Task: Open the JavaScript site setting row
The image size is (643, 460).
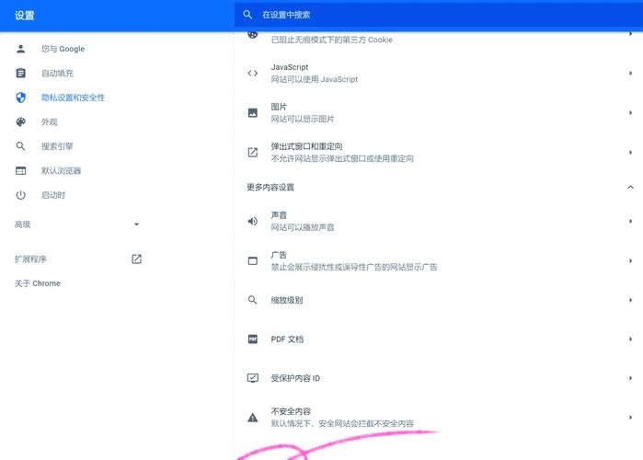Action: coord(439,73)
